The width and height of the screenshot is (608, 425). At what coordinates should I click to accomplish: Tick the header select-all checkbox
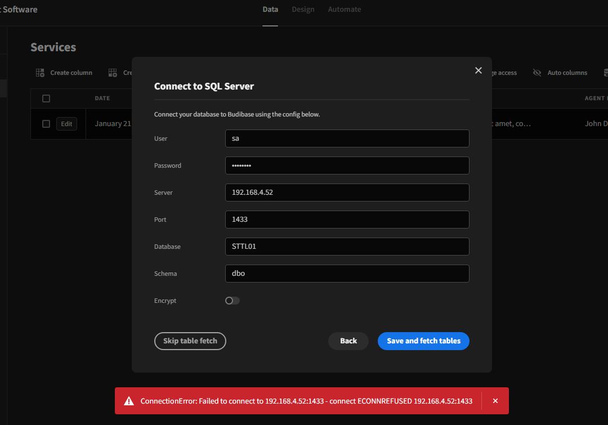click(46, 99)
